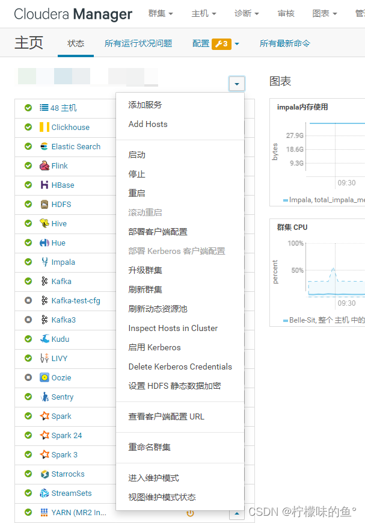Viewport: 365px width, 523px height.
Task: Select 设置 HDFS 静态数据加密 entry
Action: click(x=180, y=386)
